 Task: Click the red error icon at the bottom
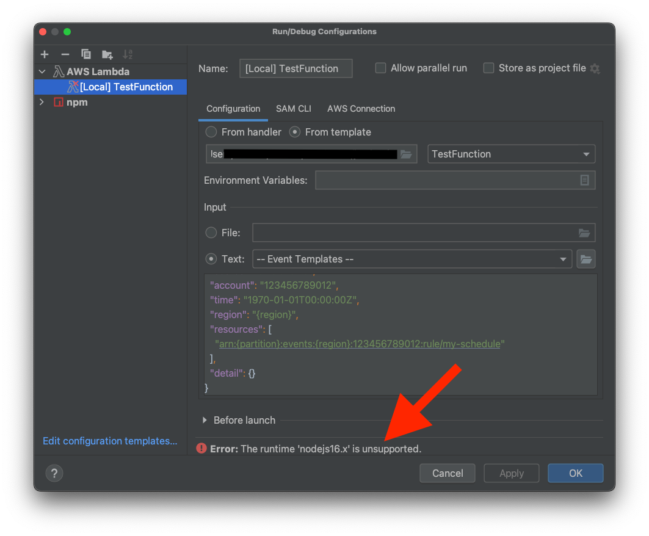pyautogui.click(x=201, y=448)
